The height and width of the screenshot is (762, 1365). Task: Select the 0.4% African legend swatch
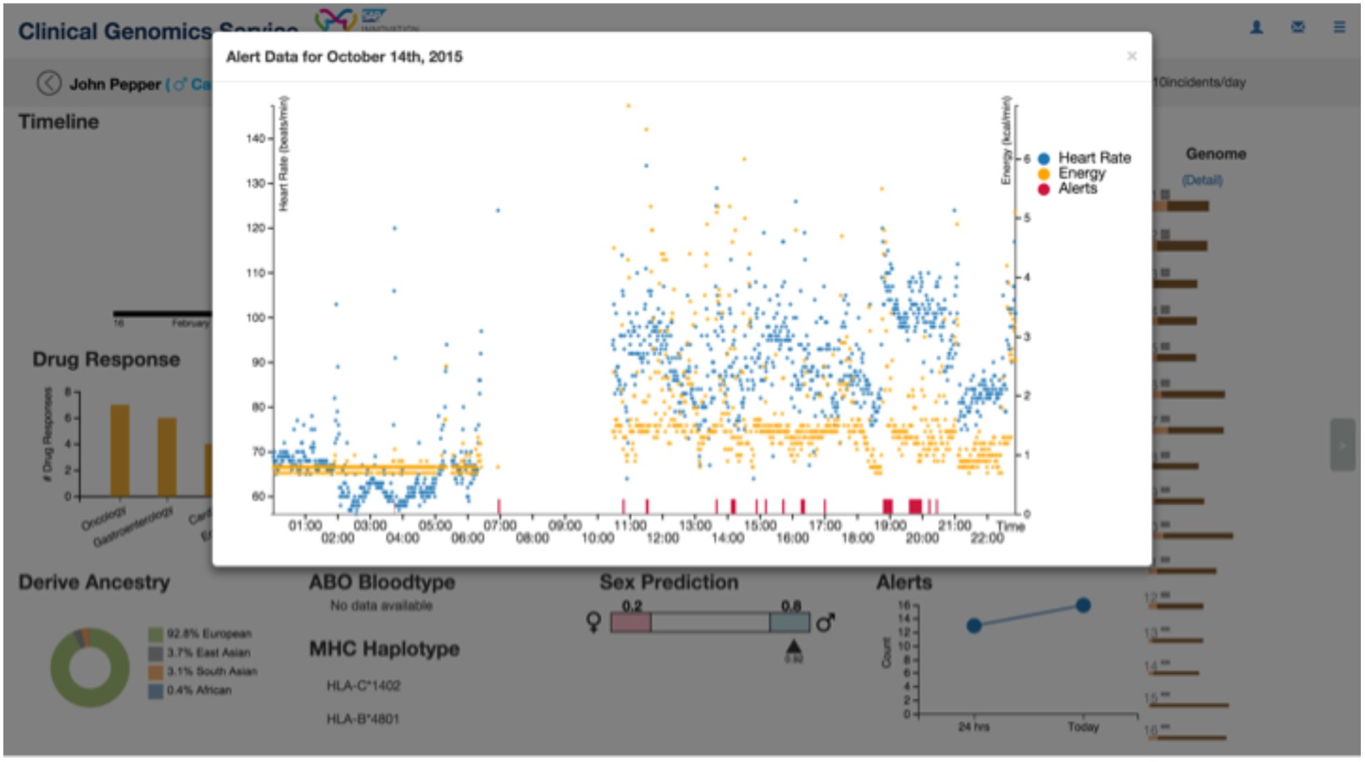click(155, 690)
